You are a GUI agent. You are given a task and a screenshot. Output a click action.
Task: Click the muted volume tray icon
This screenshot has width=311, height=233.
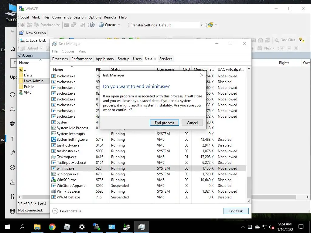click(271, 227)
